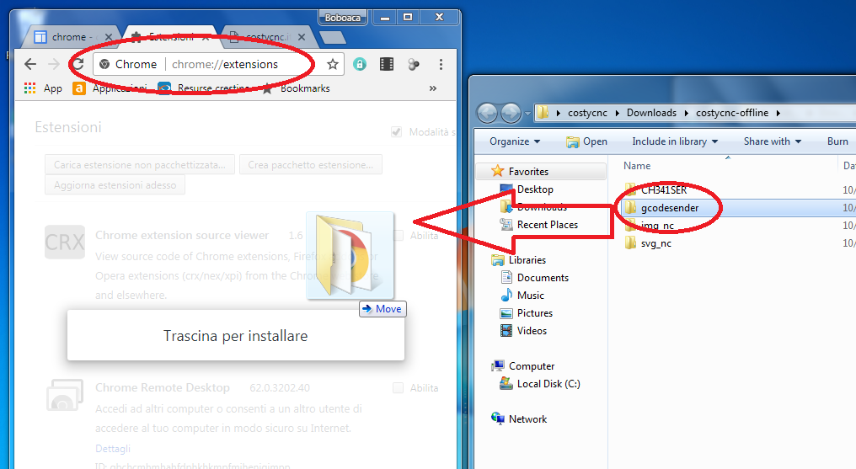The height and width of the screenshot is (469, 856).
Task: Click Chrome's back navigation arrow
Action: point(30,64)
